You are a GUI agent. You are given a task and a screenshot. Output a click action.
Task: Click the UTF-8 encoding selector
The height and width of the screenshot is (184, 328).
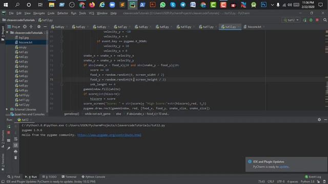(281, 182)
